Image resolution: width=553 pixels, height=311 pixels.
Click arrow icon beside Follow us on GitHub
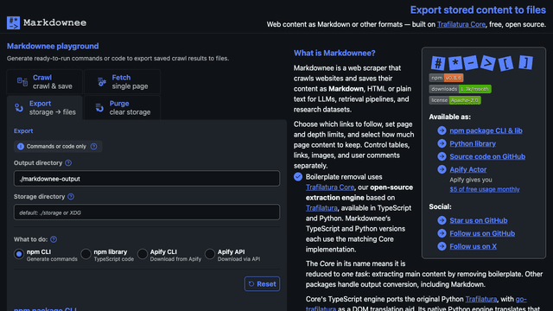442,233
